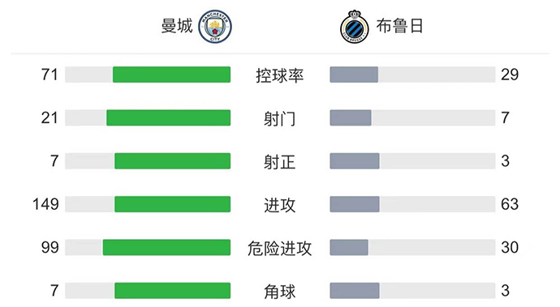This screenshot has height=307, width=560.
Task: Click the Club Brugge crest logo
Action: [355, 27]
